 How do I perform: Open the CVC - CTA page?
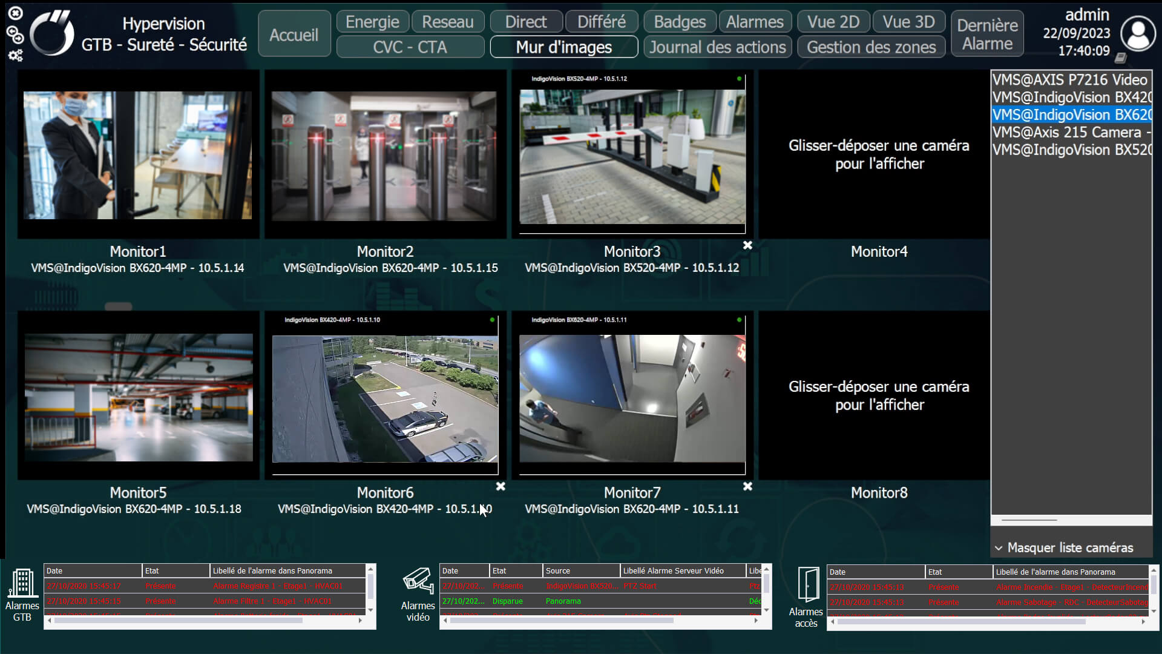click(x=410, y=47)
